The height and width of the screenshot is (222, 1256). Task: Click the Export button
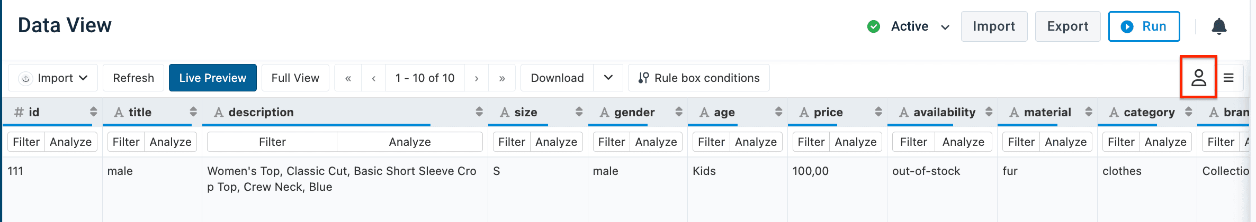click(x=1067, y=26)
